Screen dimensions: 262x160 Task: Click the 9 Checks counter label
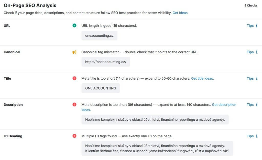(250, 5)
